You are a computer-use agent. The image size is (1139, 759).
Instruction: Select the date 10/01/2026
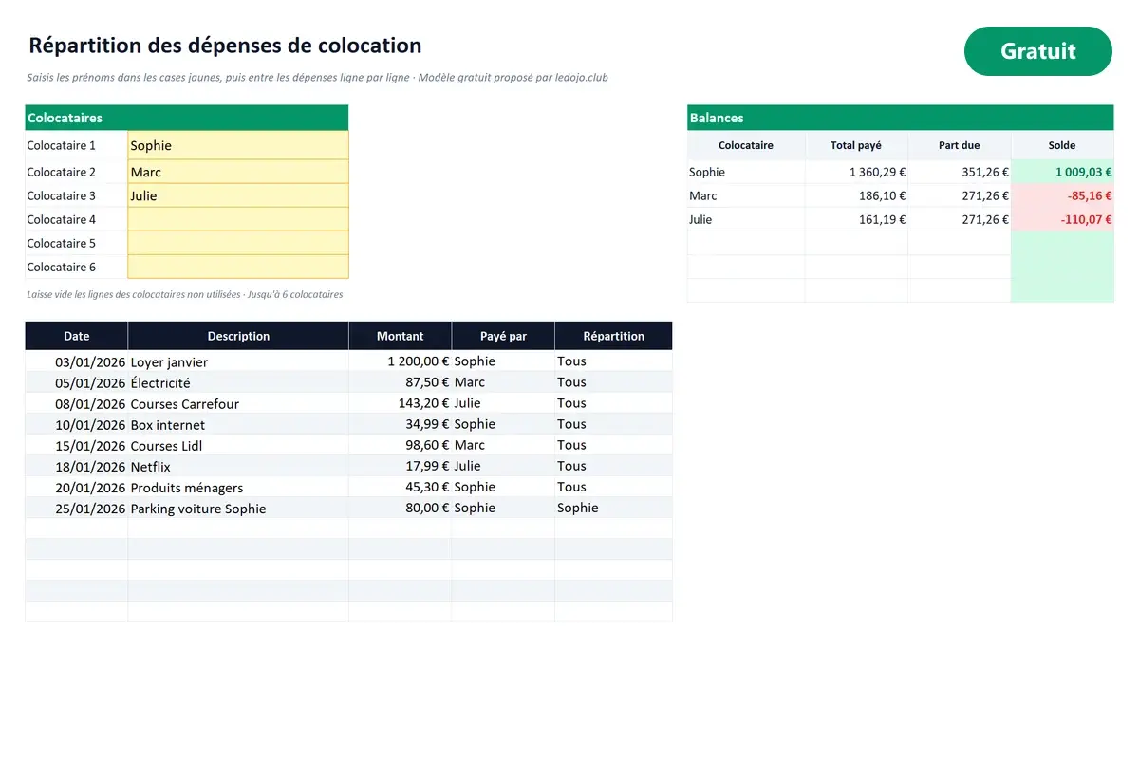[77, 424]
